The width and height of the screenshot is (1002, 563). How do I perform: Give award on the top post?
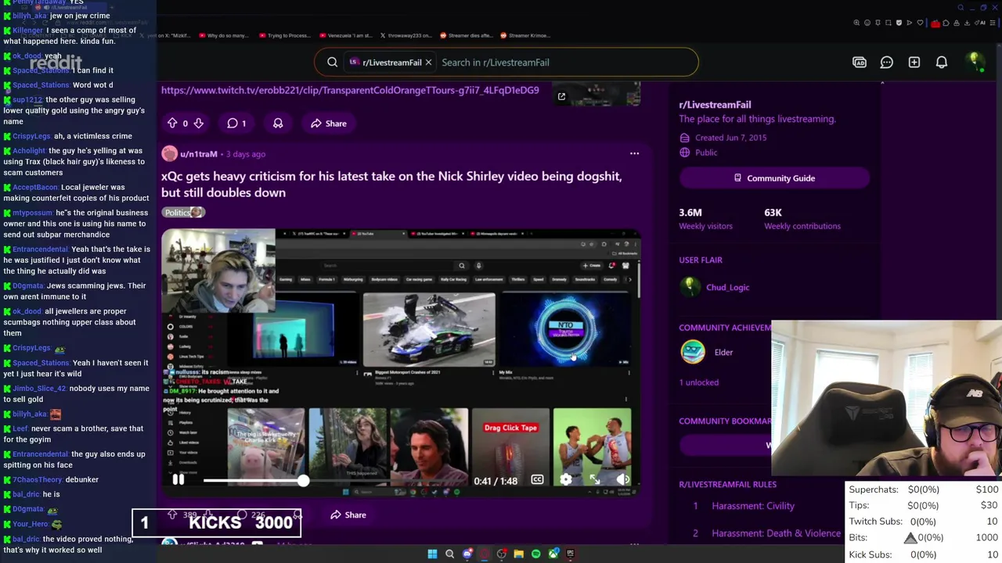tap(278, 124)
